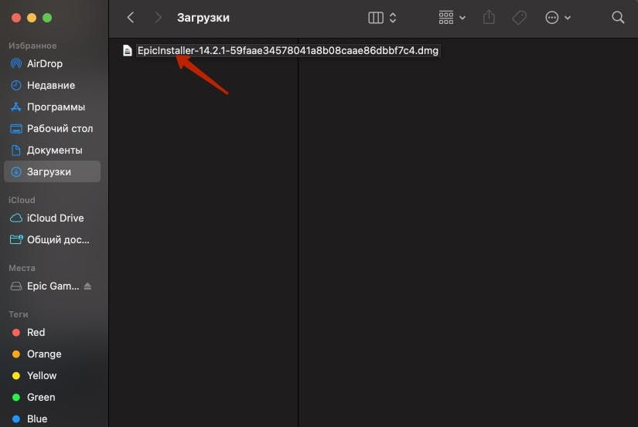
Task: Click the Share toolbar icon
Action: click(x=489, y=17)
